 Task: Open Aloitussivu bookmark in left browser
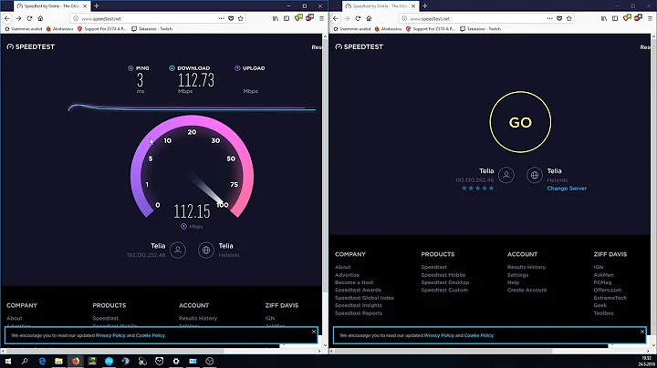[x=59, y=29]
